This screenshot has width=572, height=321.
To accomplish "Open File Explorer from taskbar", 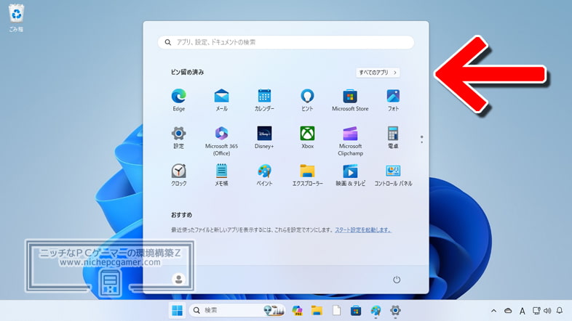I will (x=317, y=310).
